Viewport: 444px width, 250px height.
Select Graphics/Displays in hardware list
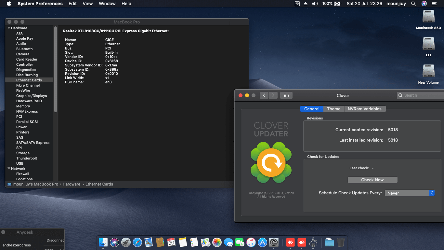(32, 96)
